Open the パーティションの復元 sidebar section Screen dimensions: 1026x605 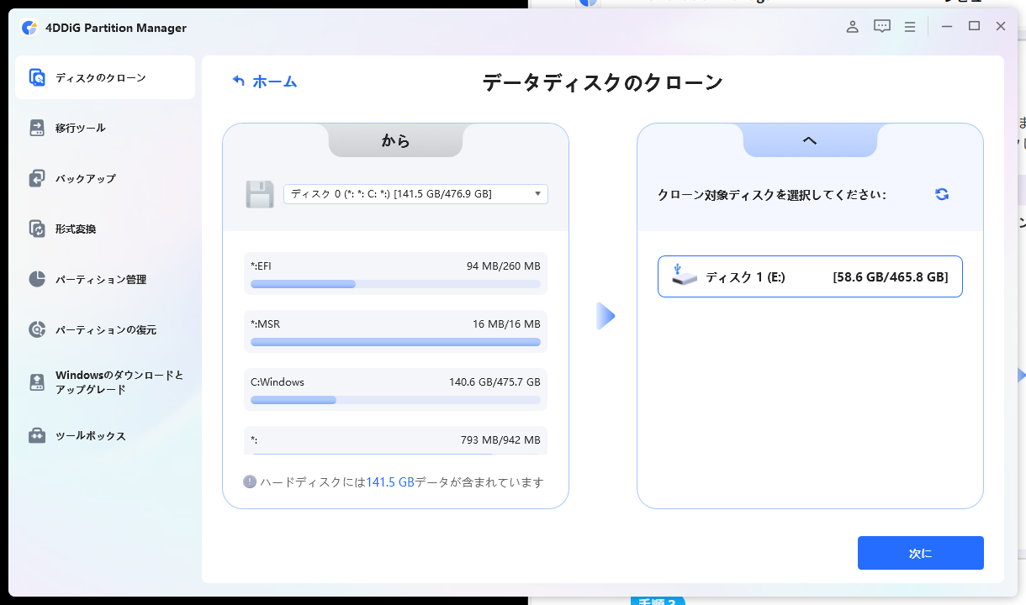point(105,329)
